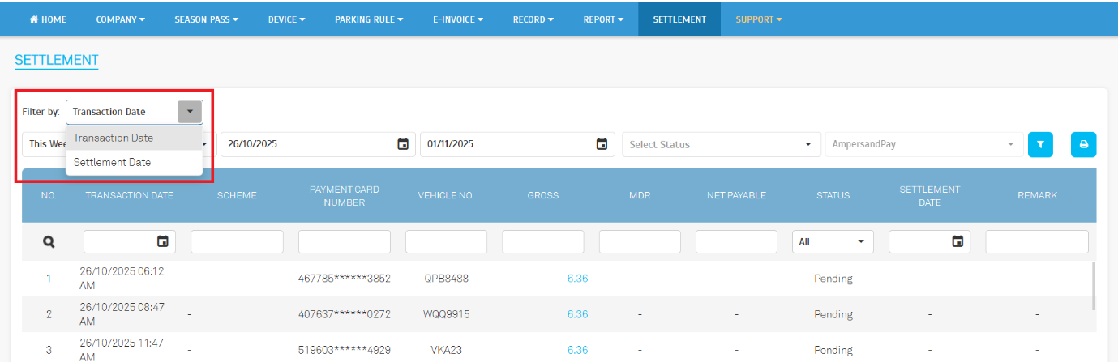Screen dimensions: 1118x362
Task: Open the E-Invoice menu
Action: [x=458, y=19]
